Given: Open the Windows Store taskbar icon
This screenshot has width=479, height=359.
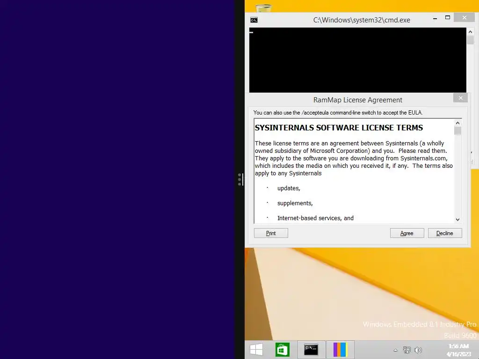Looking at the screenshot, I should click(x=282, y=350).
